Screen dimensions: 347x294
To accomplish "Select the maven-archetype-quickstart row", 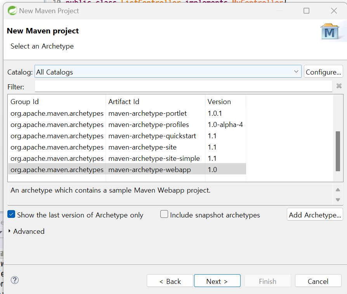I will (127, 136).
